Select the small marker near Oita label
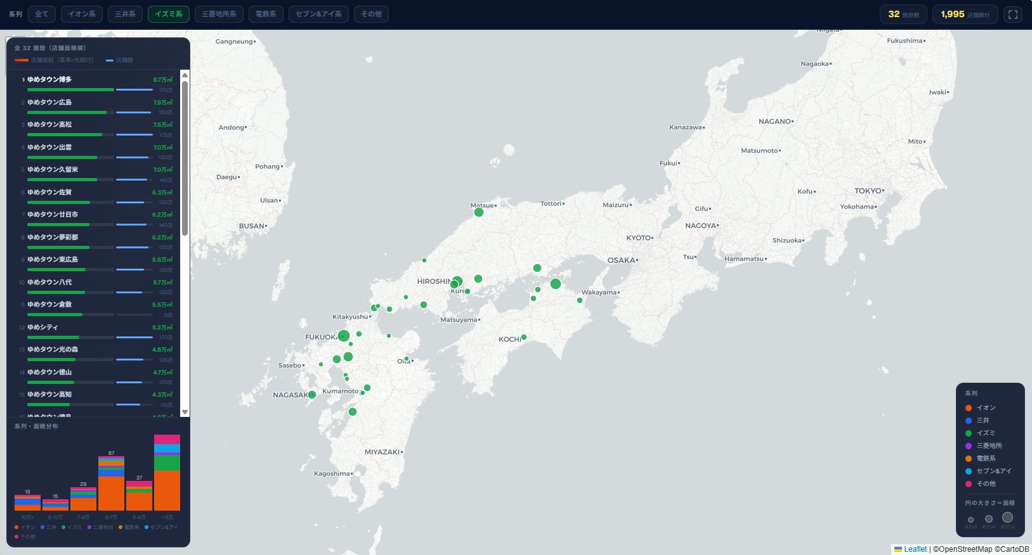 [x=407, y=359]
